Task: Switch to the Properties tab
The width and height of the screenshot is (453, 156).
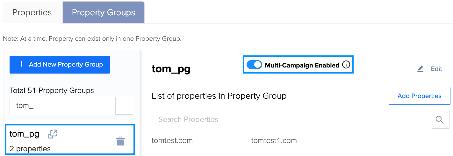Action: [x=32, y=12]
